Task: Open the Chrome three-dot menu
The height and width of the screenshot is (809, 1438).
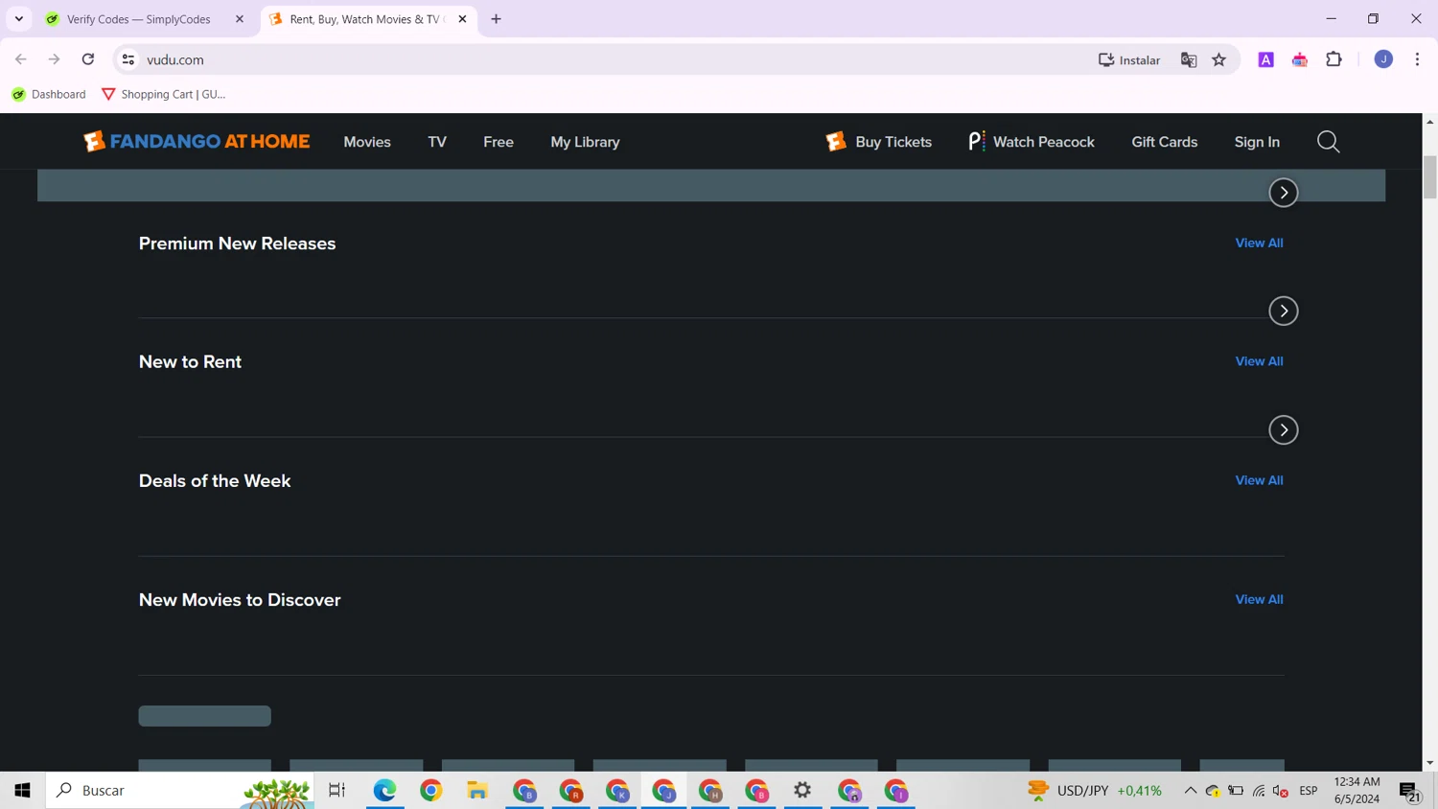Action: (x=1417, y=59)
